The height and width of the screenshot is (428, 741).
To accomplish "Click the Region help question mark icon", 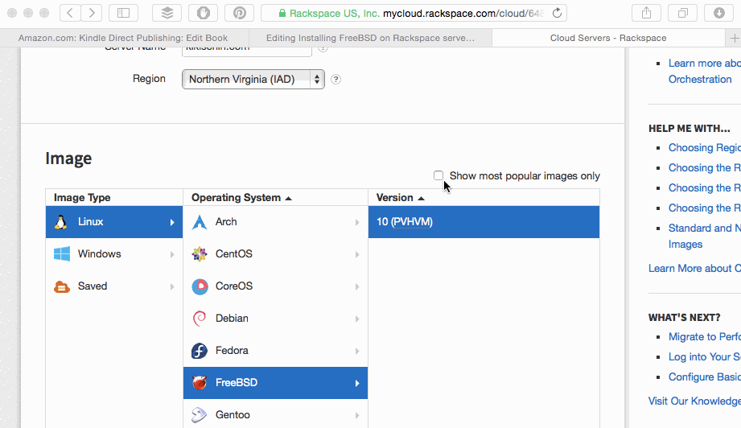I will (336, 80).
